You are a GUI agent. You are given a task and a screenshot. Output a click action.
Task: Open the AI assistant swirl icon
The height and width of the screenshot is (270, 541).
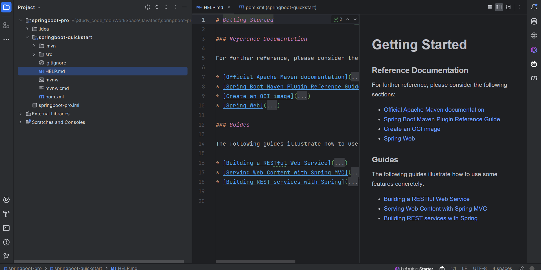click(534, 36)
